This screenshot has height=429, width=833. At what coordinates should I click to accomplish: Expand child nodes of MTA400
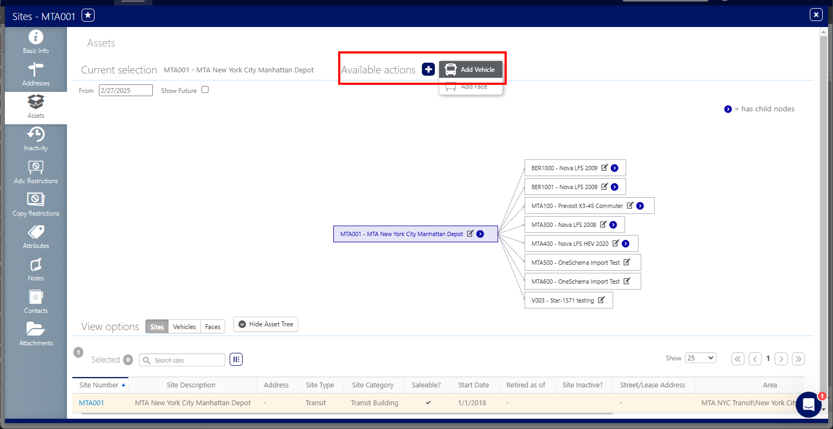(x=626, y=244)
